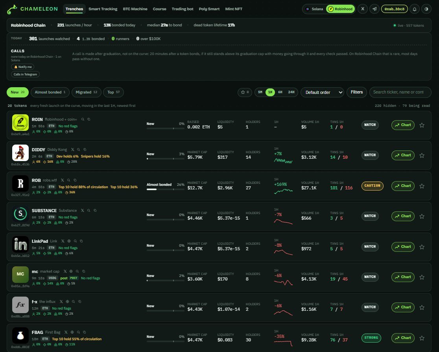The width and height of the screenshot is (439, 352).
Task: Open the Filters panel
Action: click(x=357, y=92)
